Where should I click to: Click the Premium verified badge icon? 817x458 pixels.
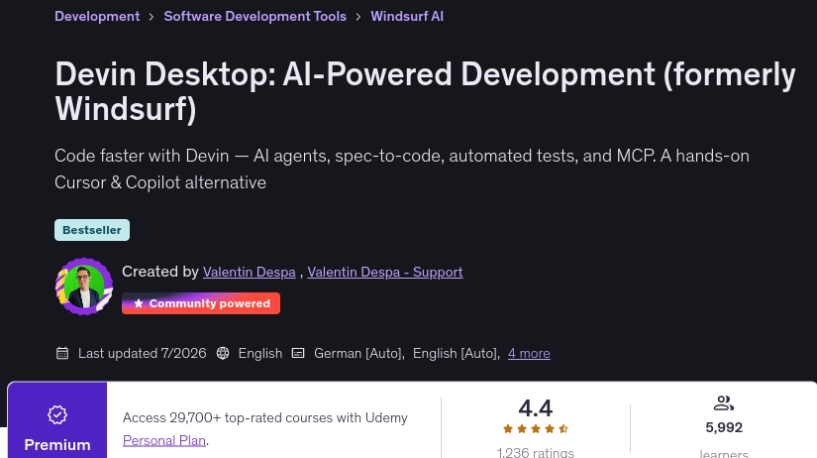click(57, 414)
